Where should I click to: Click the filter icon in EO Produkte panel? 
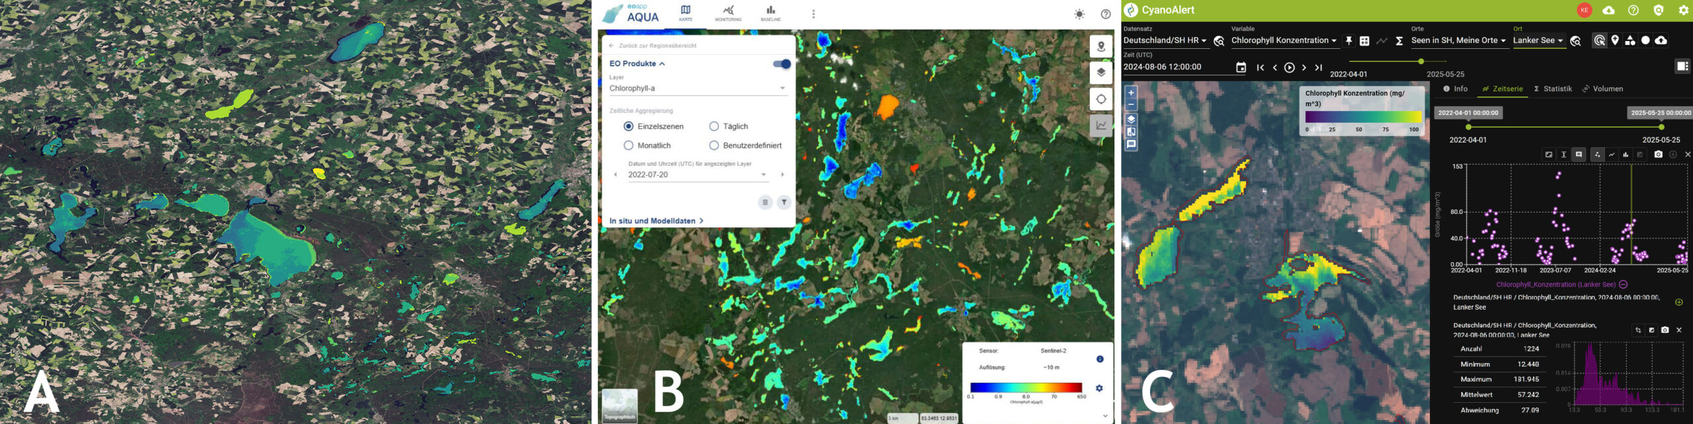(784, 202)
